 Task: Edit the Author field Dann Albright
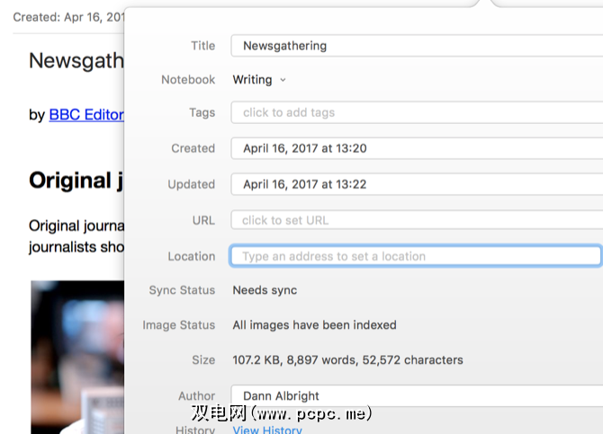415,395
